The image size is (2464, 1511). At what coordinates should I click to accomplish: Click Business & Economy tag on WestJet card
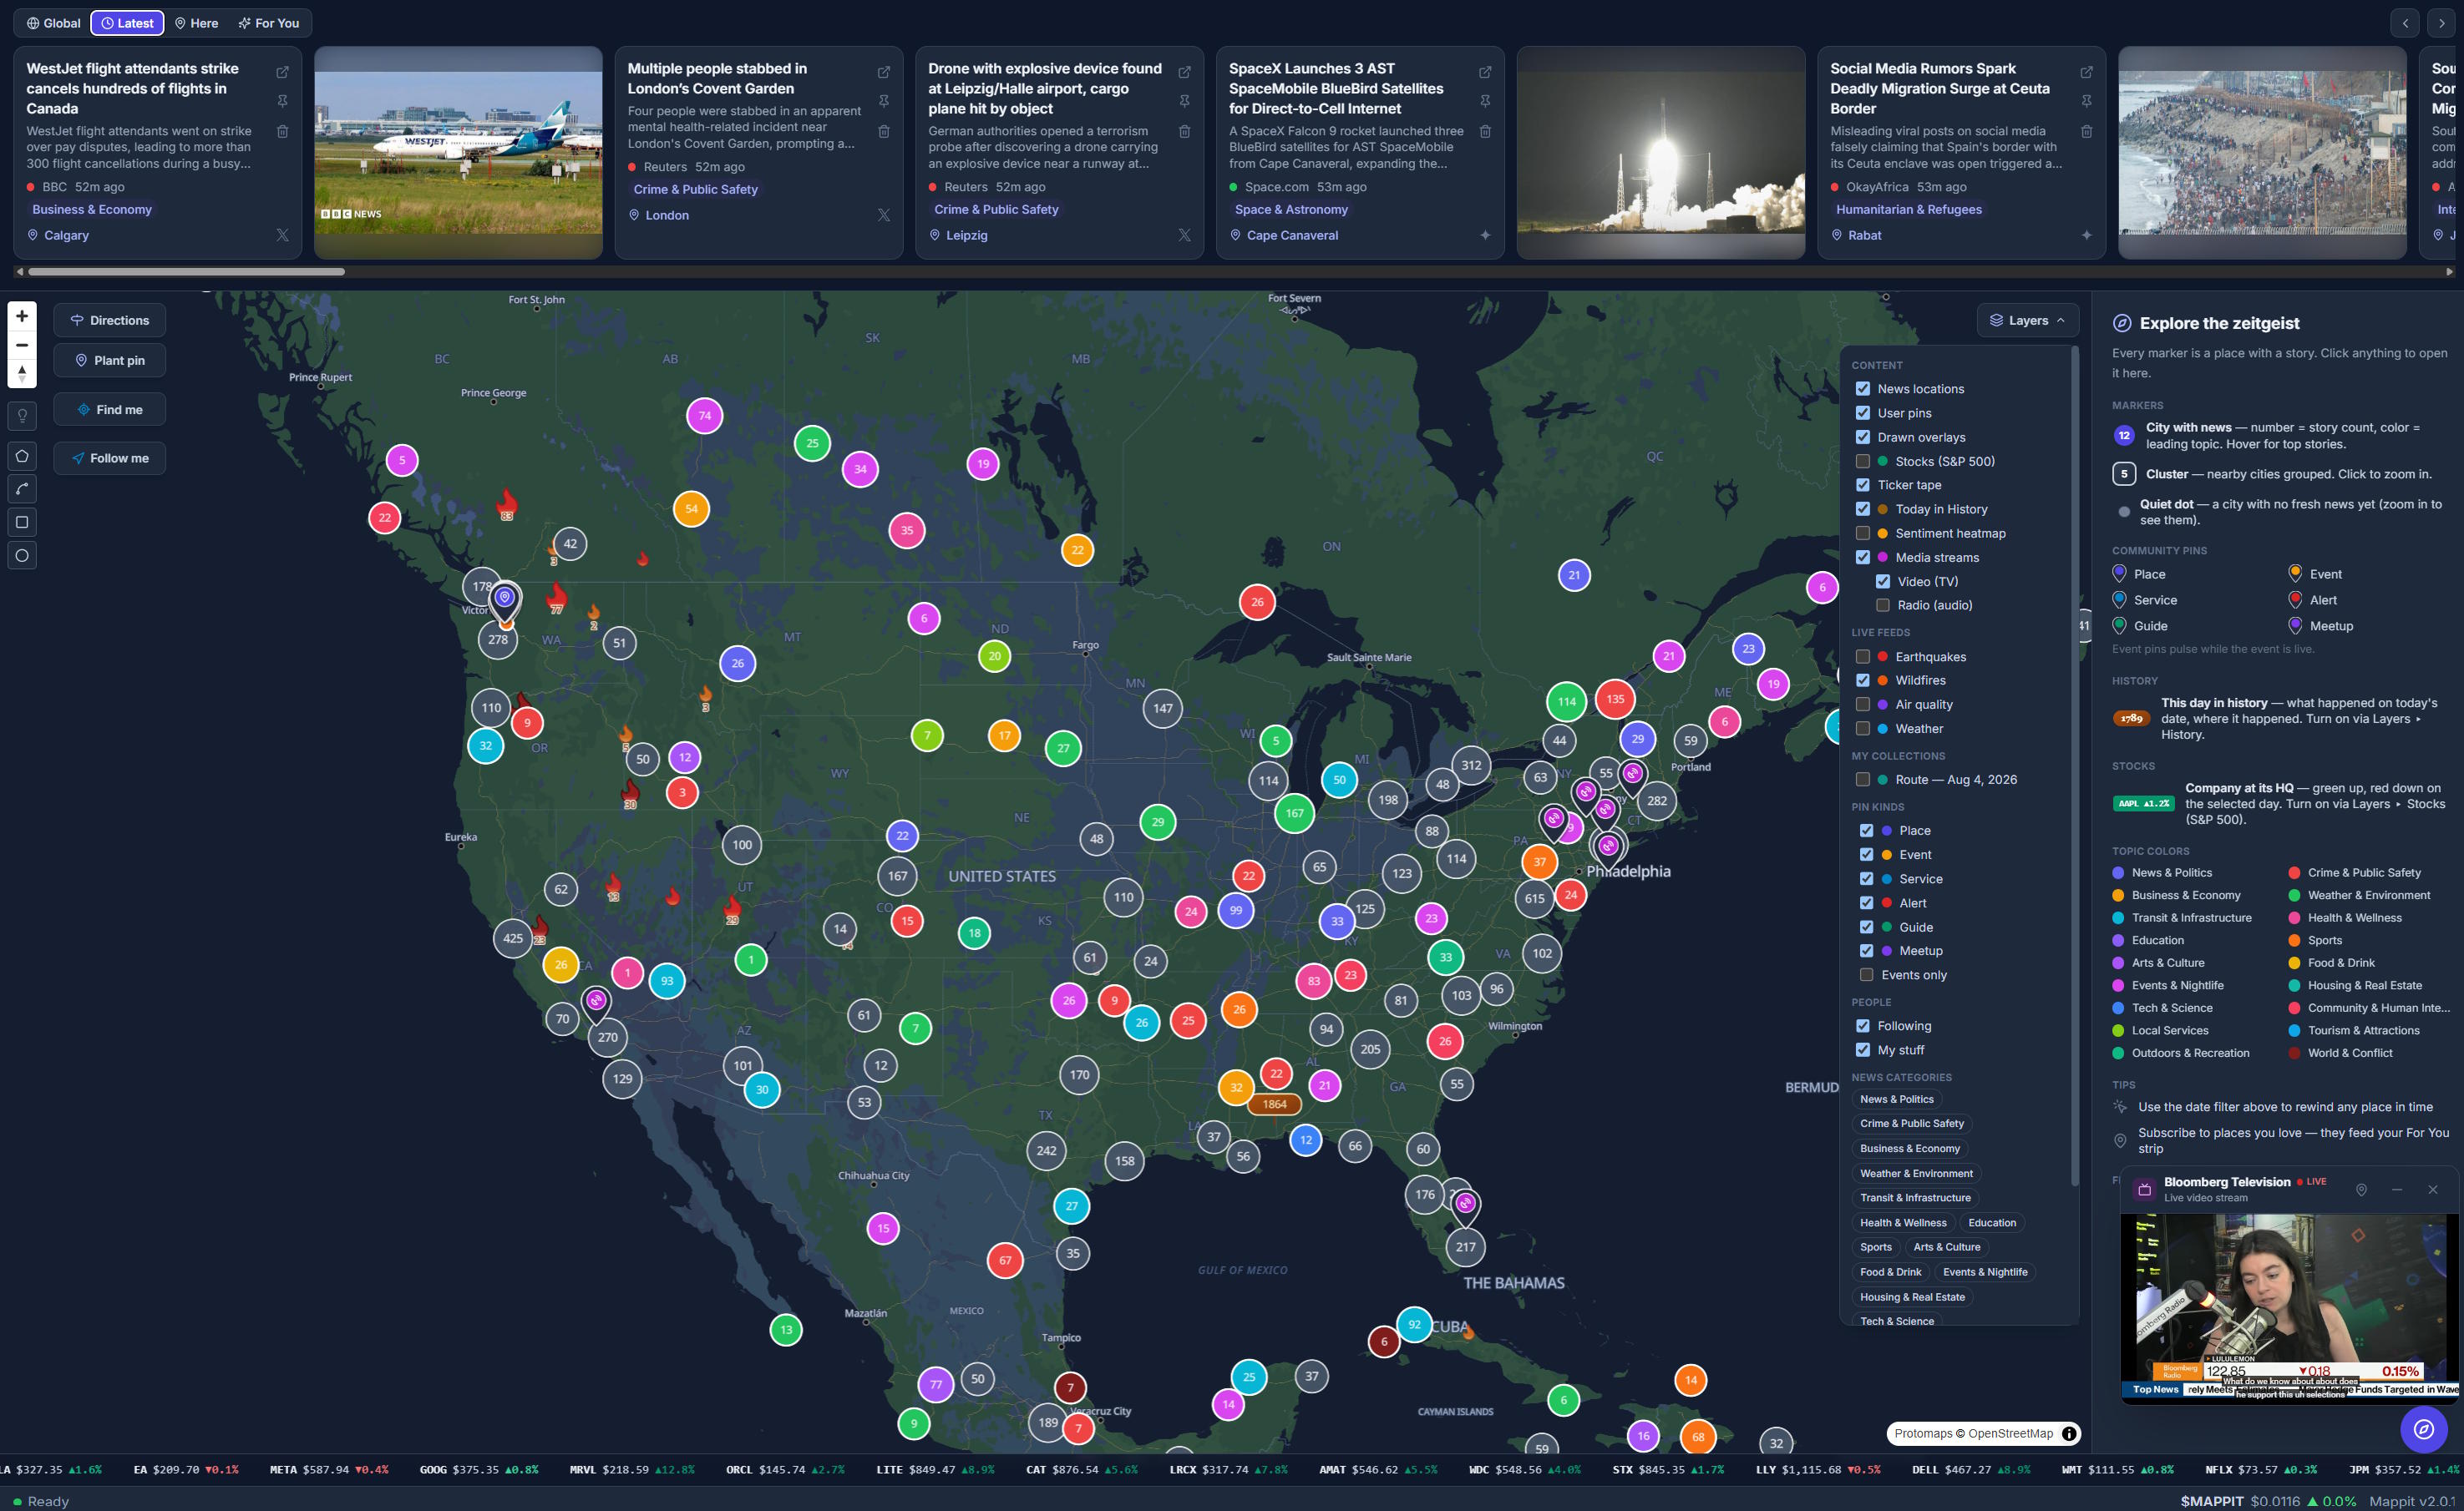click(x=92, y=209)
